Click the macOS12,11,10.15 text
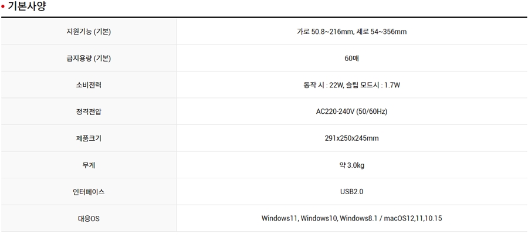528x244 pixels. [413, 218]
